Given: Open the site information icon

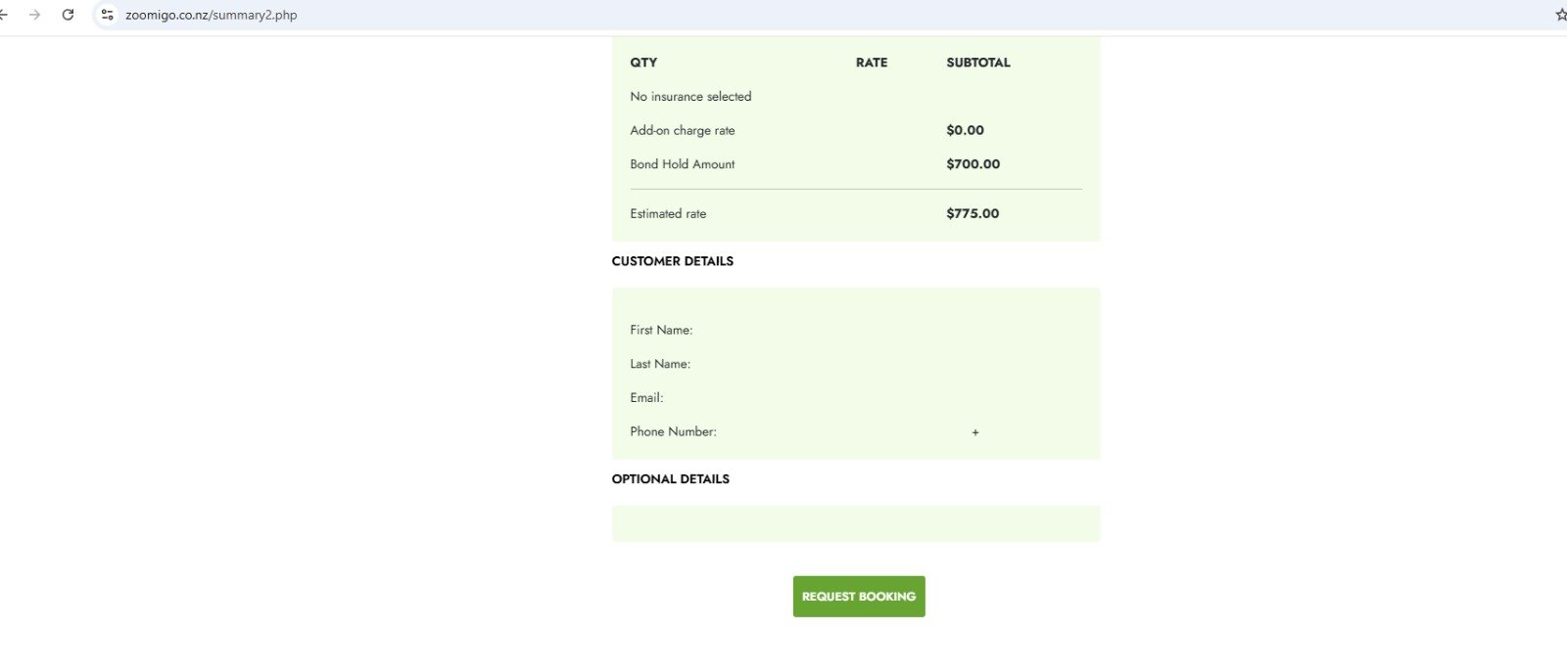Looking at the screenshot, I should (x=108, y=15).
